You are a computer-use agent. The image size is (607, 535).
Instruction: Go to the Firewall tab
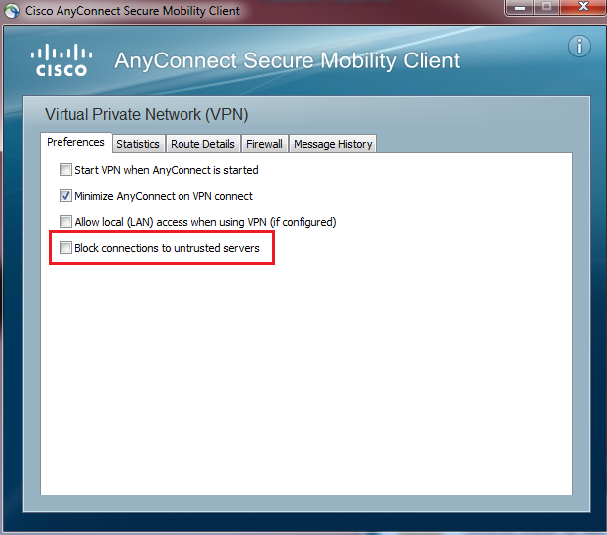(x=264, y=144)
